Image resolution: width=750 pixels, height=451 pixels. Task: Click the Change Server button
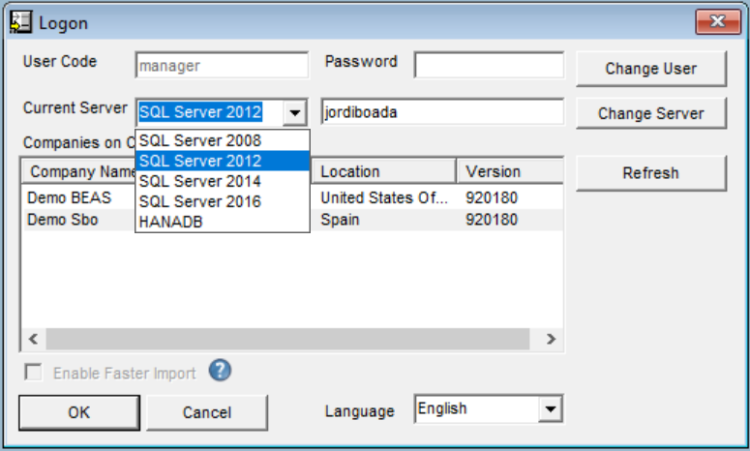coord(651,113)
